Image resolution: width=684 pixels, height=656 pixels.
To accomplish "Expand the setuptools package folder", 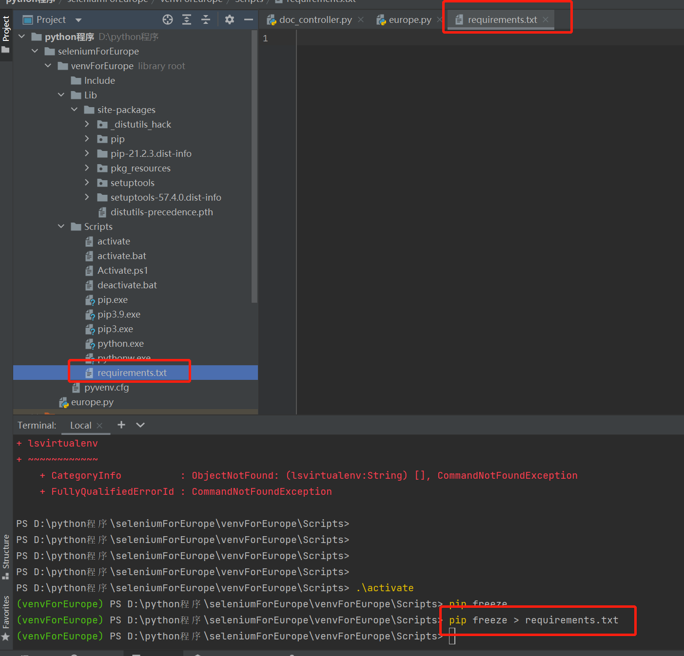I will click(87, 183).
